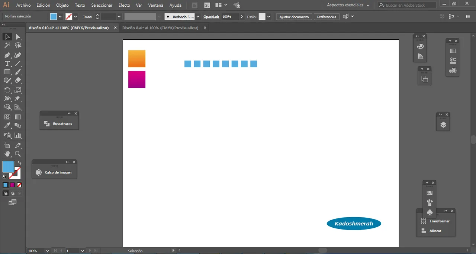The image size is (476, 254).
Task: Expand the Aspectos esenciales workspace dropdown
Action: (368, 5)
